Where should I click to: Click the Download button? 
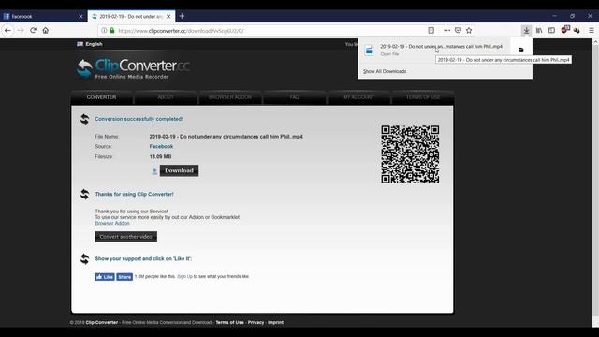(179, 170)
